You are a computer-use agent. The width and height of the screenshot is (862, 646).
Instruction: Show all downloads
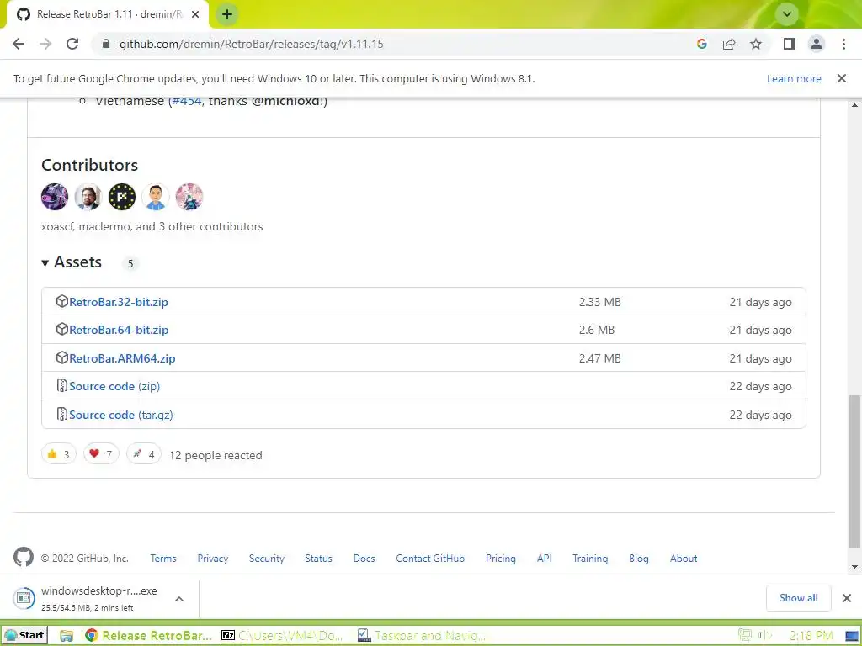coord(798,598)
